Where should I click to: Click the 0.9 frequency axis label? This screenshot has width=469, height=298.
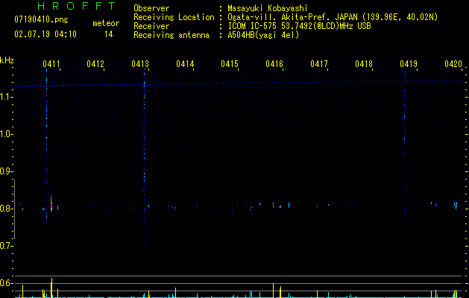(x=5, y=171)
